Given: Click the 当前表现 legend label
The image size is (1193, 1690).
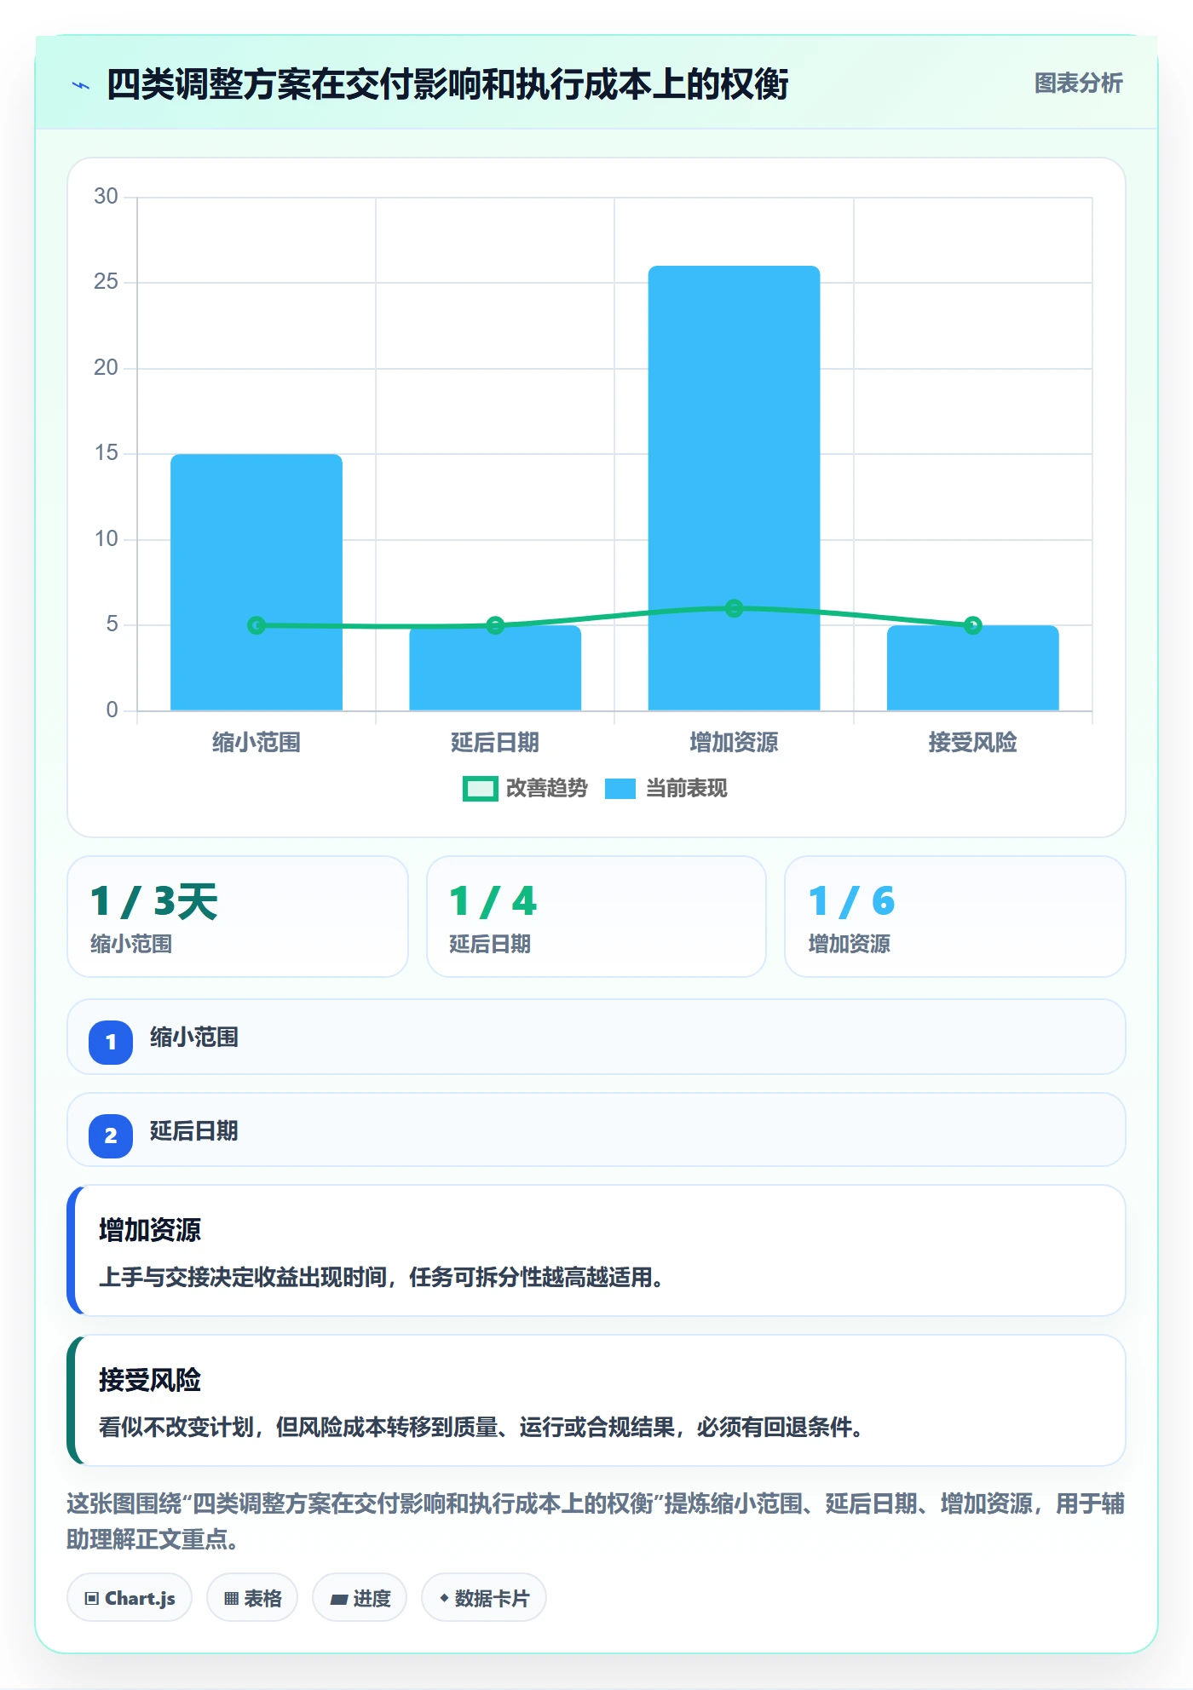Looking at the screenshot, I should [687, 789].
